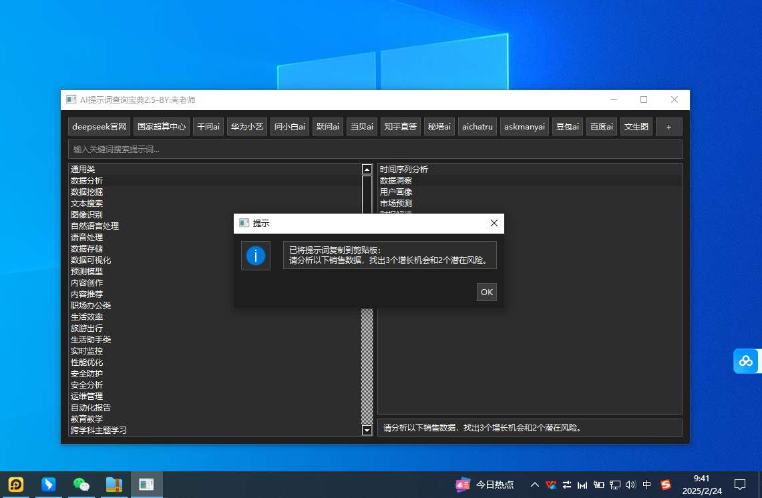The image size is (762, 498).
Task: Select the 数据挖掘 category
Action: pos(215,192)
